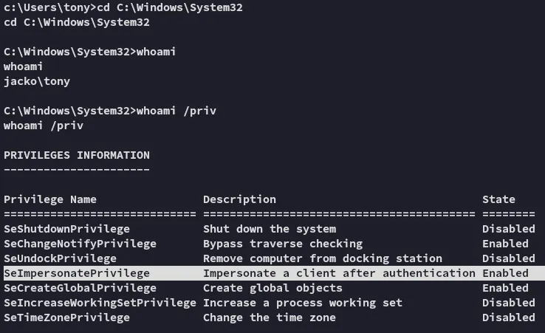The height and width of the screenshot is (333, 545).
Task: Click the jacko\tony output line
Action: click(37, 81)
